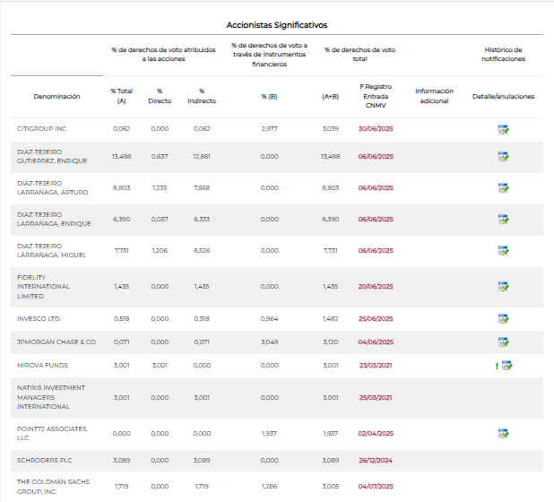Select FIDELITY INTERNATIONAL LIMITED name cell
554x502 pixels.
pyautogui.click(x=43, y=287)
